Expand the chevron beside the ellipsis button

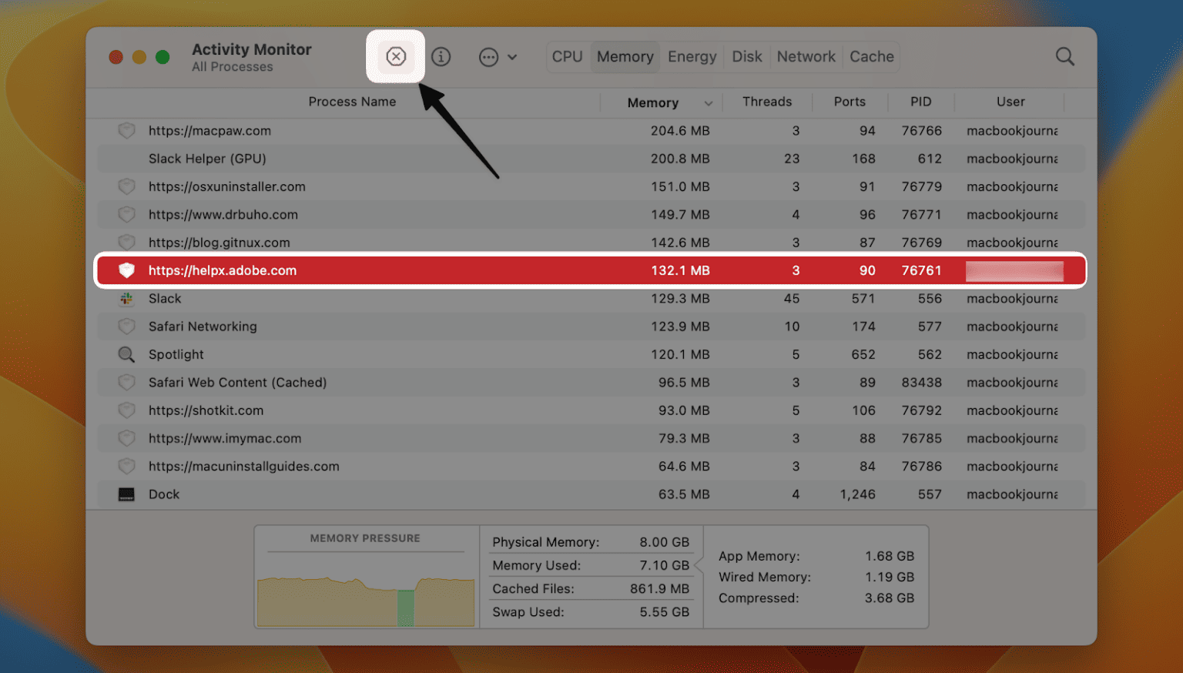coord(511,57)
